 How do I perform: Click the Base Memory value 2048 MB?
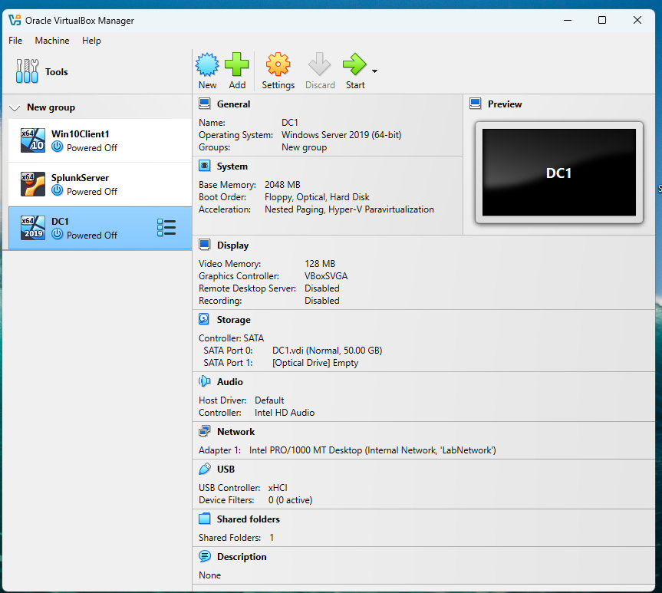282,185
